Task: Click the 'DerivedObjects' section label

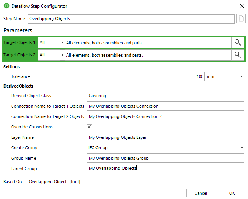Action: point(18,86)
